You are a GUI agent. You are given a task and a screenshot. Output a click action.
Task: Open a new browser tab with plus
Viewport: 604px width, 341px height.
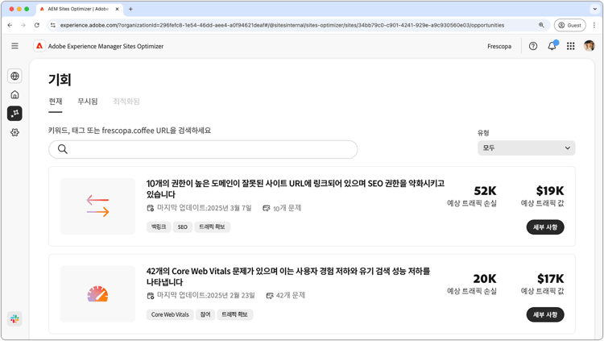point(130,9)
